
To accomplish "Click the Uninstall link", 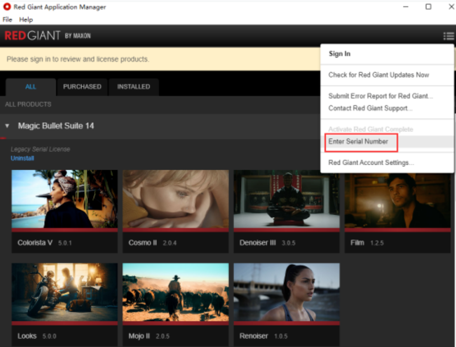I will (22, 158).
